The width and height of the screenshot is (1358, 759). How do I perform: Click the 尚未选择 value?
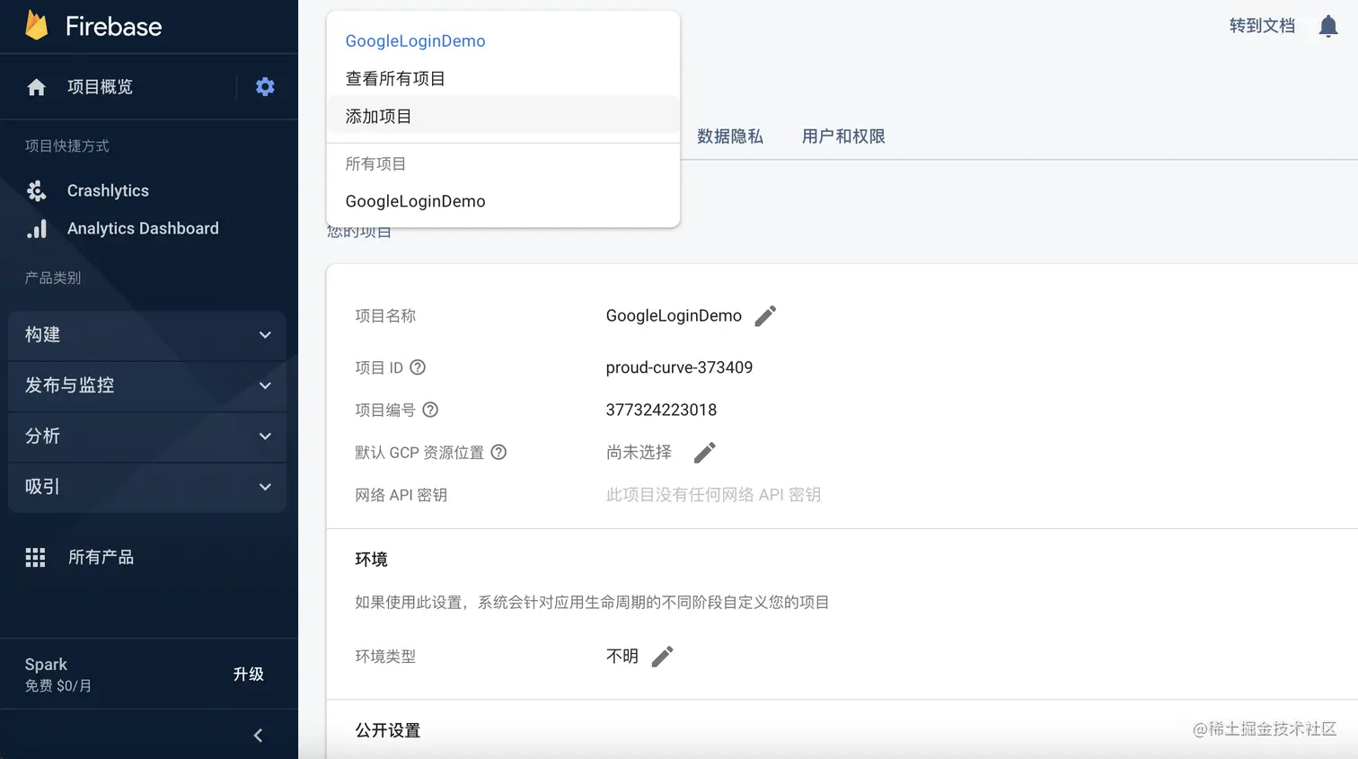tap(639, 453)
